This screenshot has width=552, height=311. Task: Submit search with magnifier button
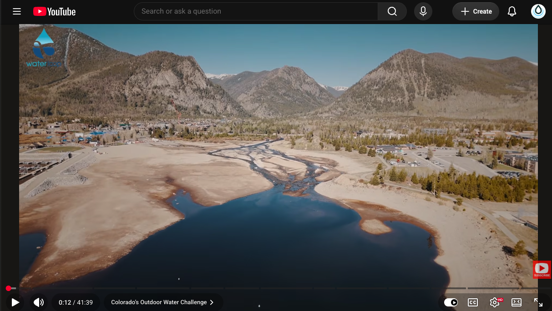point(392,11)
